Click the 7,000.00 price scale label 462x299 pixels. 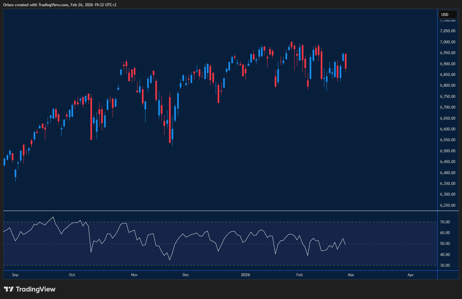448,42
